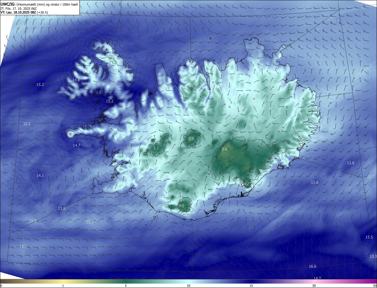Image resolution: width=377 pixels, height=288 pixels.
Task: Click the faint 6.5 value on the map
Action: 289,90
